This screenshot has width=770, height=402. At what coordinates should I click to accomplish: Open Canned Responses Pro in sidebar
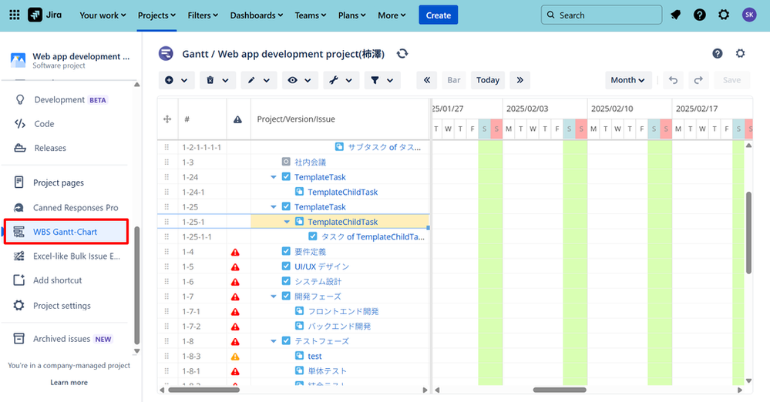76,208
